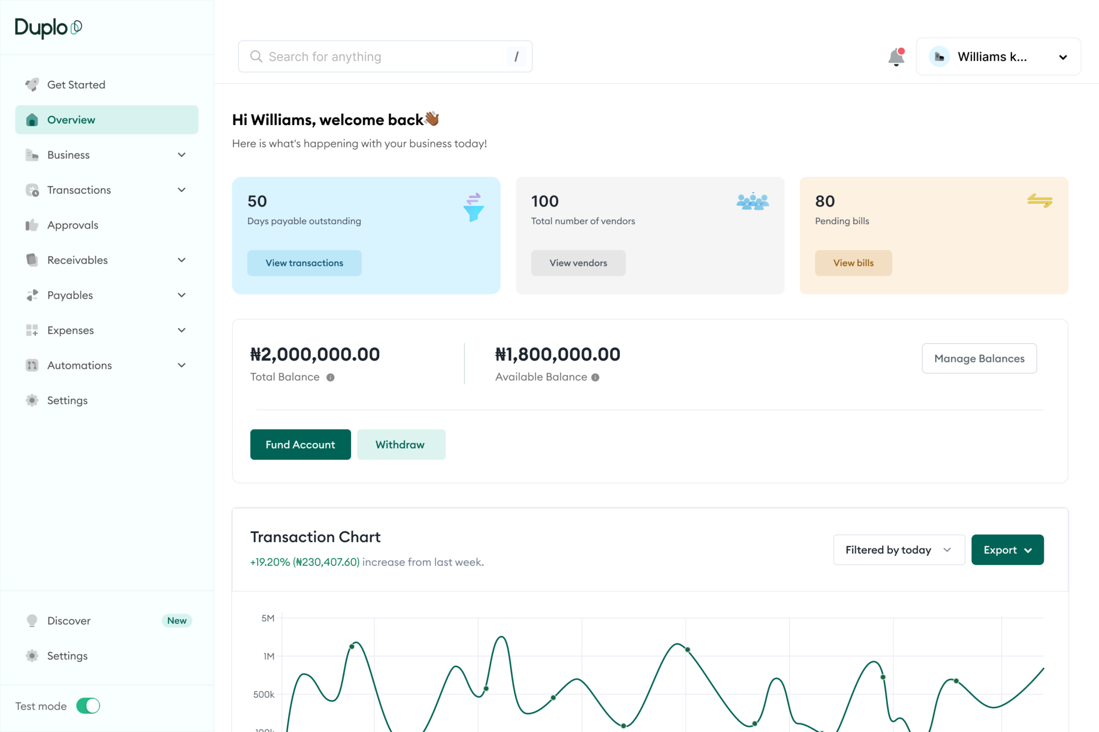Expand the Business sidebar menu

click(181, 155)
